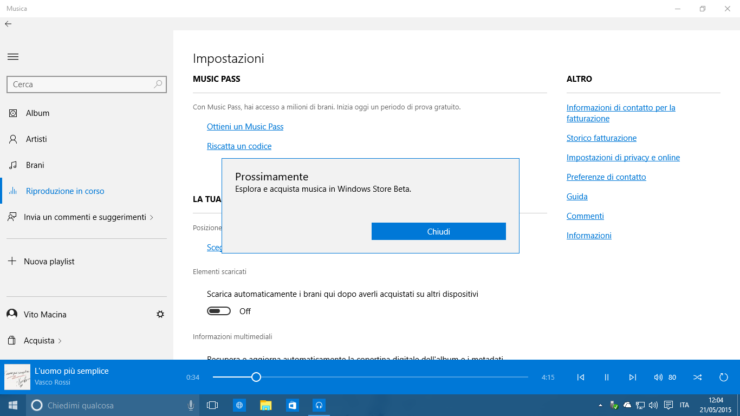Screen dimensions: 740x416
Task: Close the Prossimamente dialog with Chiudi
Action: (x=439, y=231)
